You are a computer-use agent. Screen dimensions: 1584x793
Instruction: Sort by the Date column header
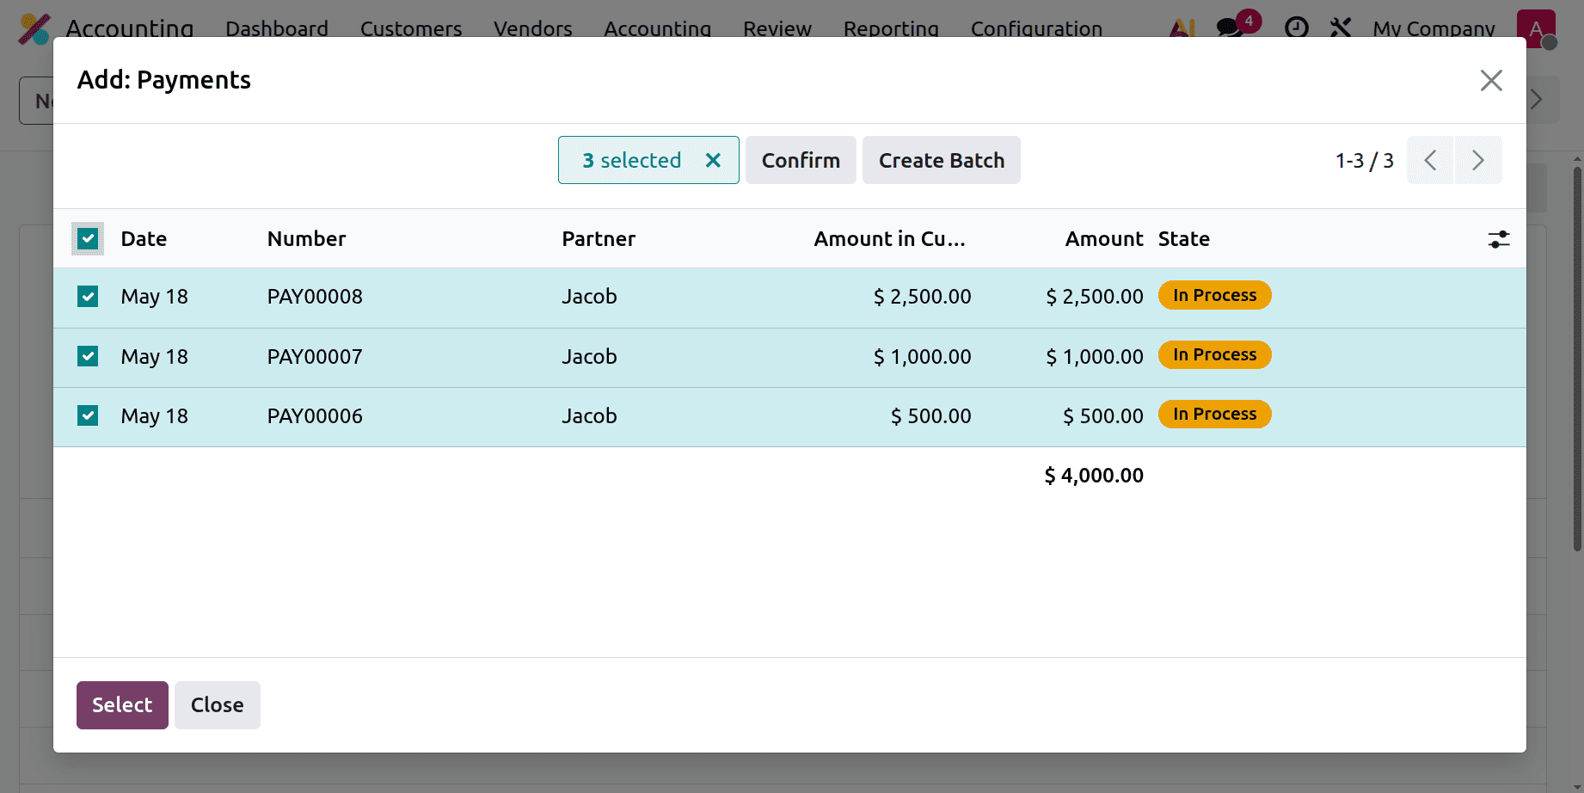pos(144,239)
